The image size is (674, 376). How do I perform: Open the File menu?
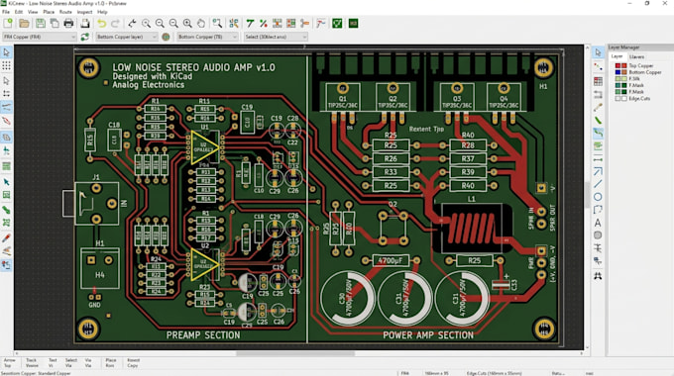(x=6, y=12)
